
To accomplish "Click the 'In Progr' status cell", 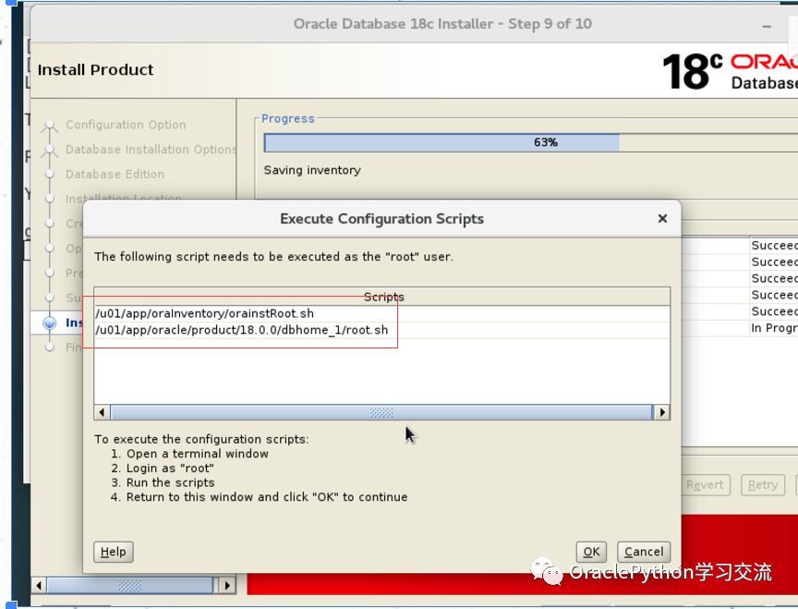I will [774, 328].
